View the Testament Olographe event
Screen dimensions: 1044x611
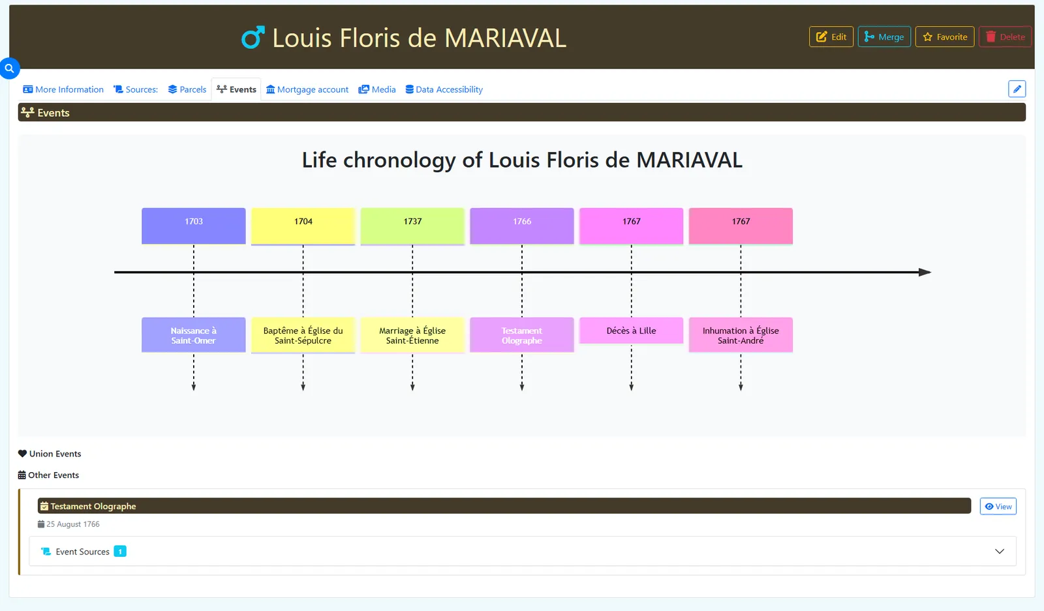coord(998,507)
